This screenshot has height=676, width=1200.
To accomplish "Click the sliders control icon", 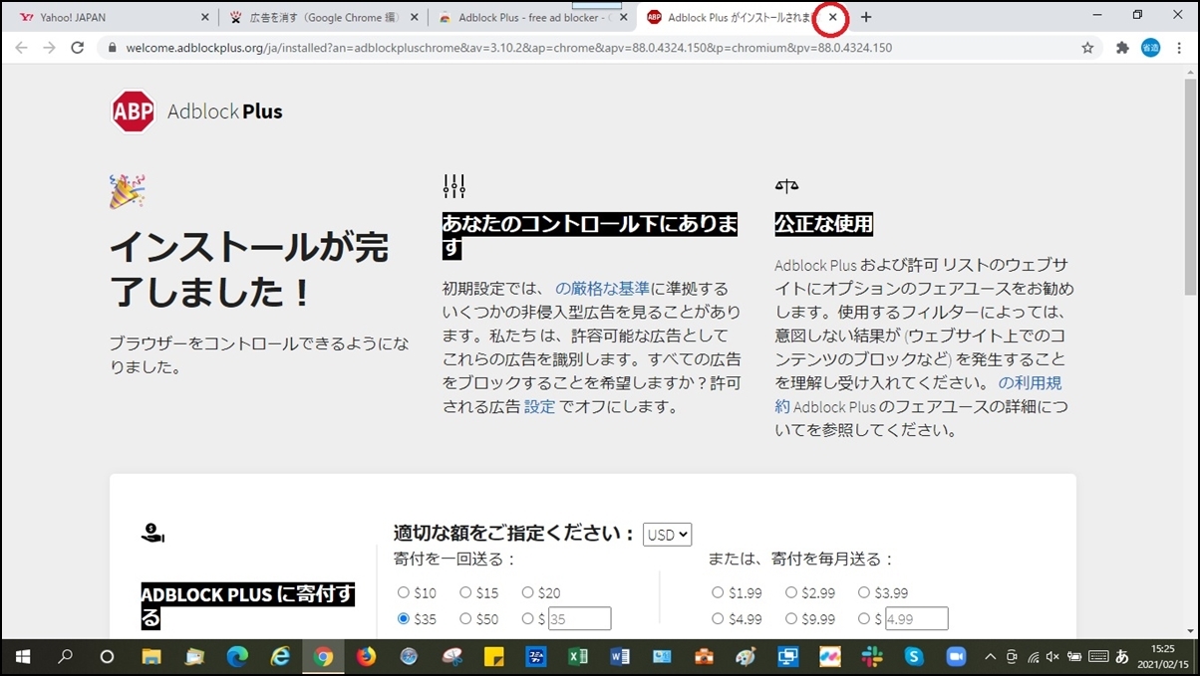I will [x=453, y=186].
